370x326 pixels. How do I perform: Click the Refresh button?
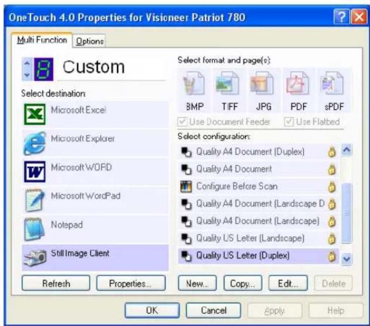pos(56,283)
